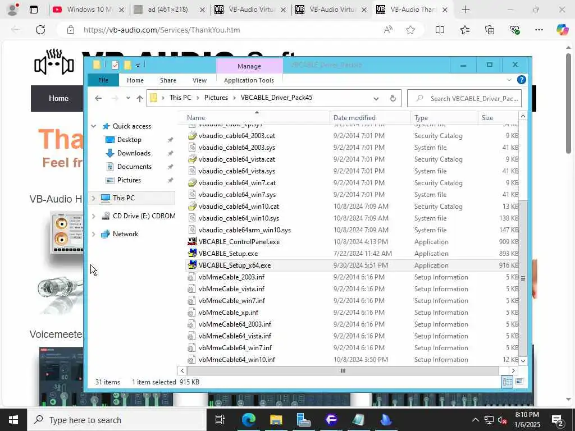Click the Type here to search box
Image resolution: width=575 pixels, height=431 pixels.
[117, 420]
